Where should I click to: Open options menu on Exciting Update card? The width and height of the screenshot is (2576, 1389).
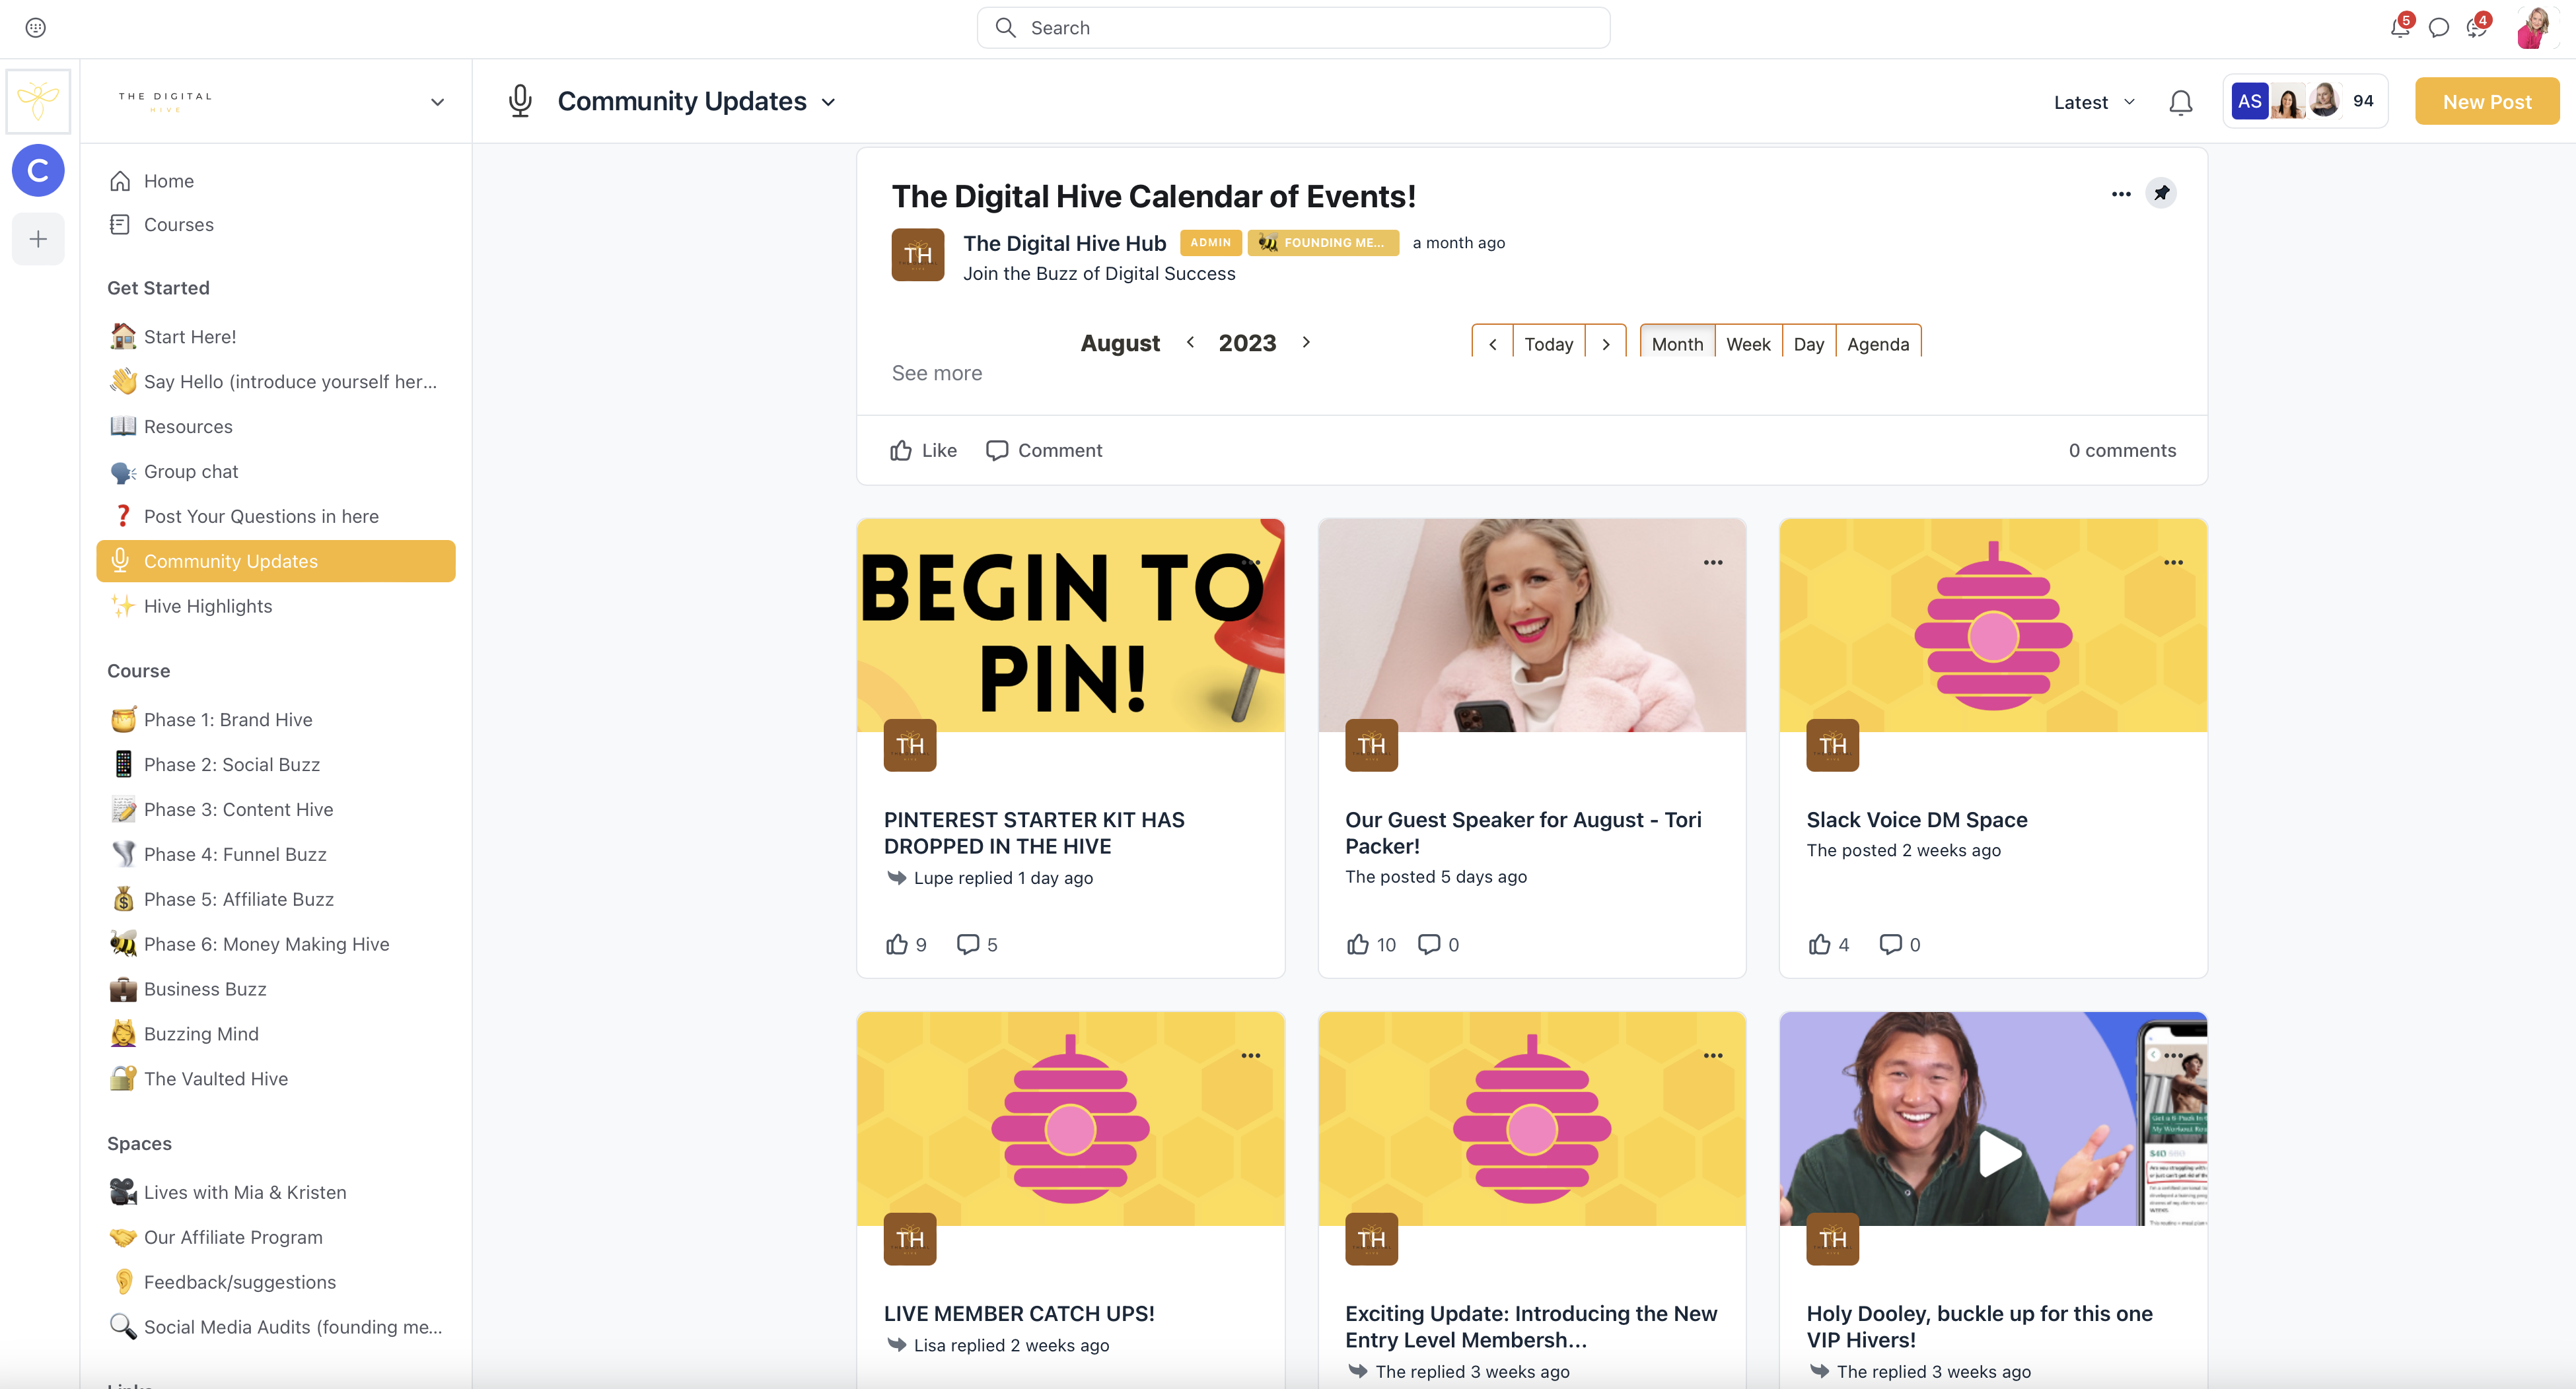(1713, 1055)
